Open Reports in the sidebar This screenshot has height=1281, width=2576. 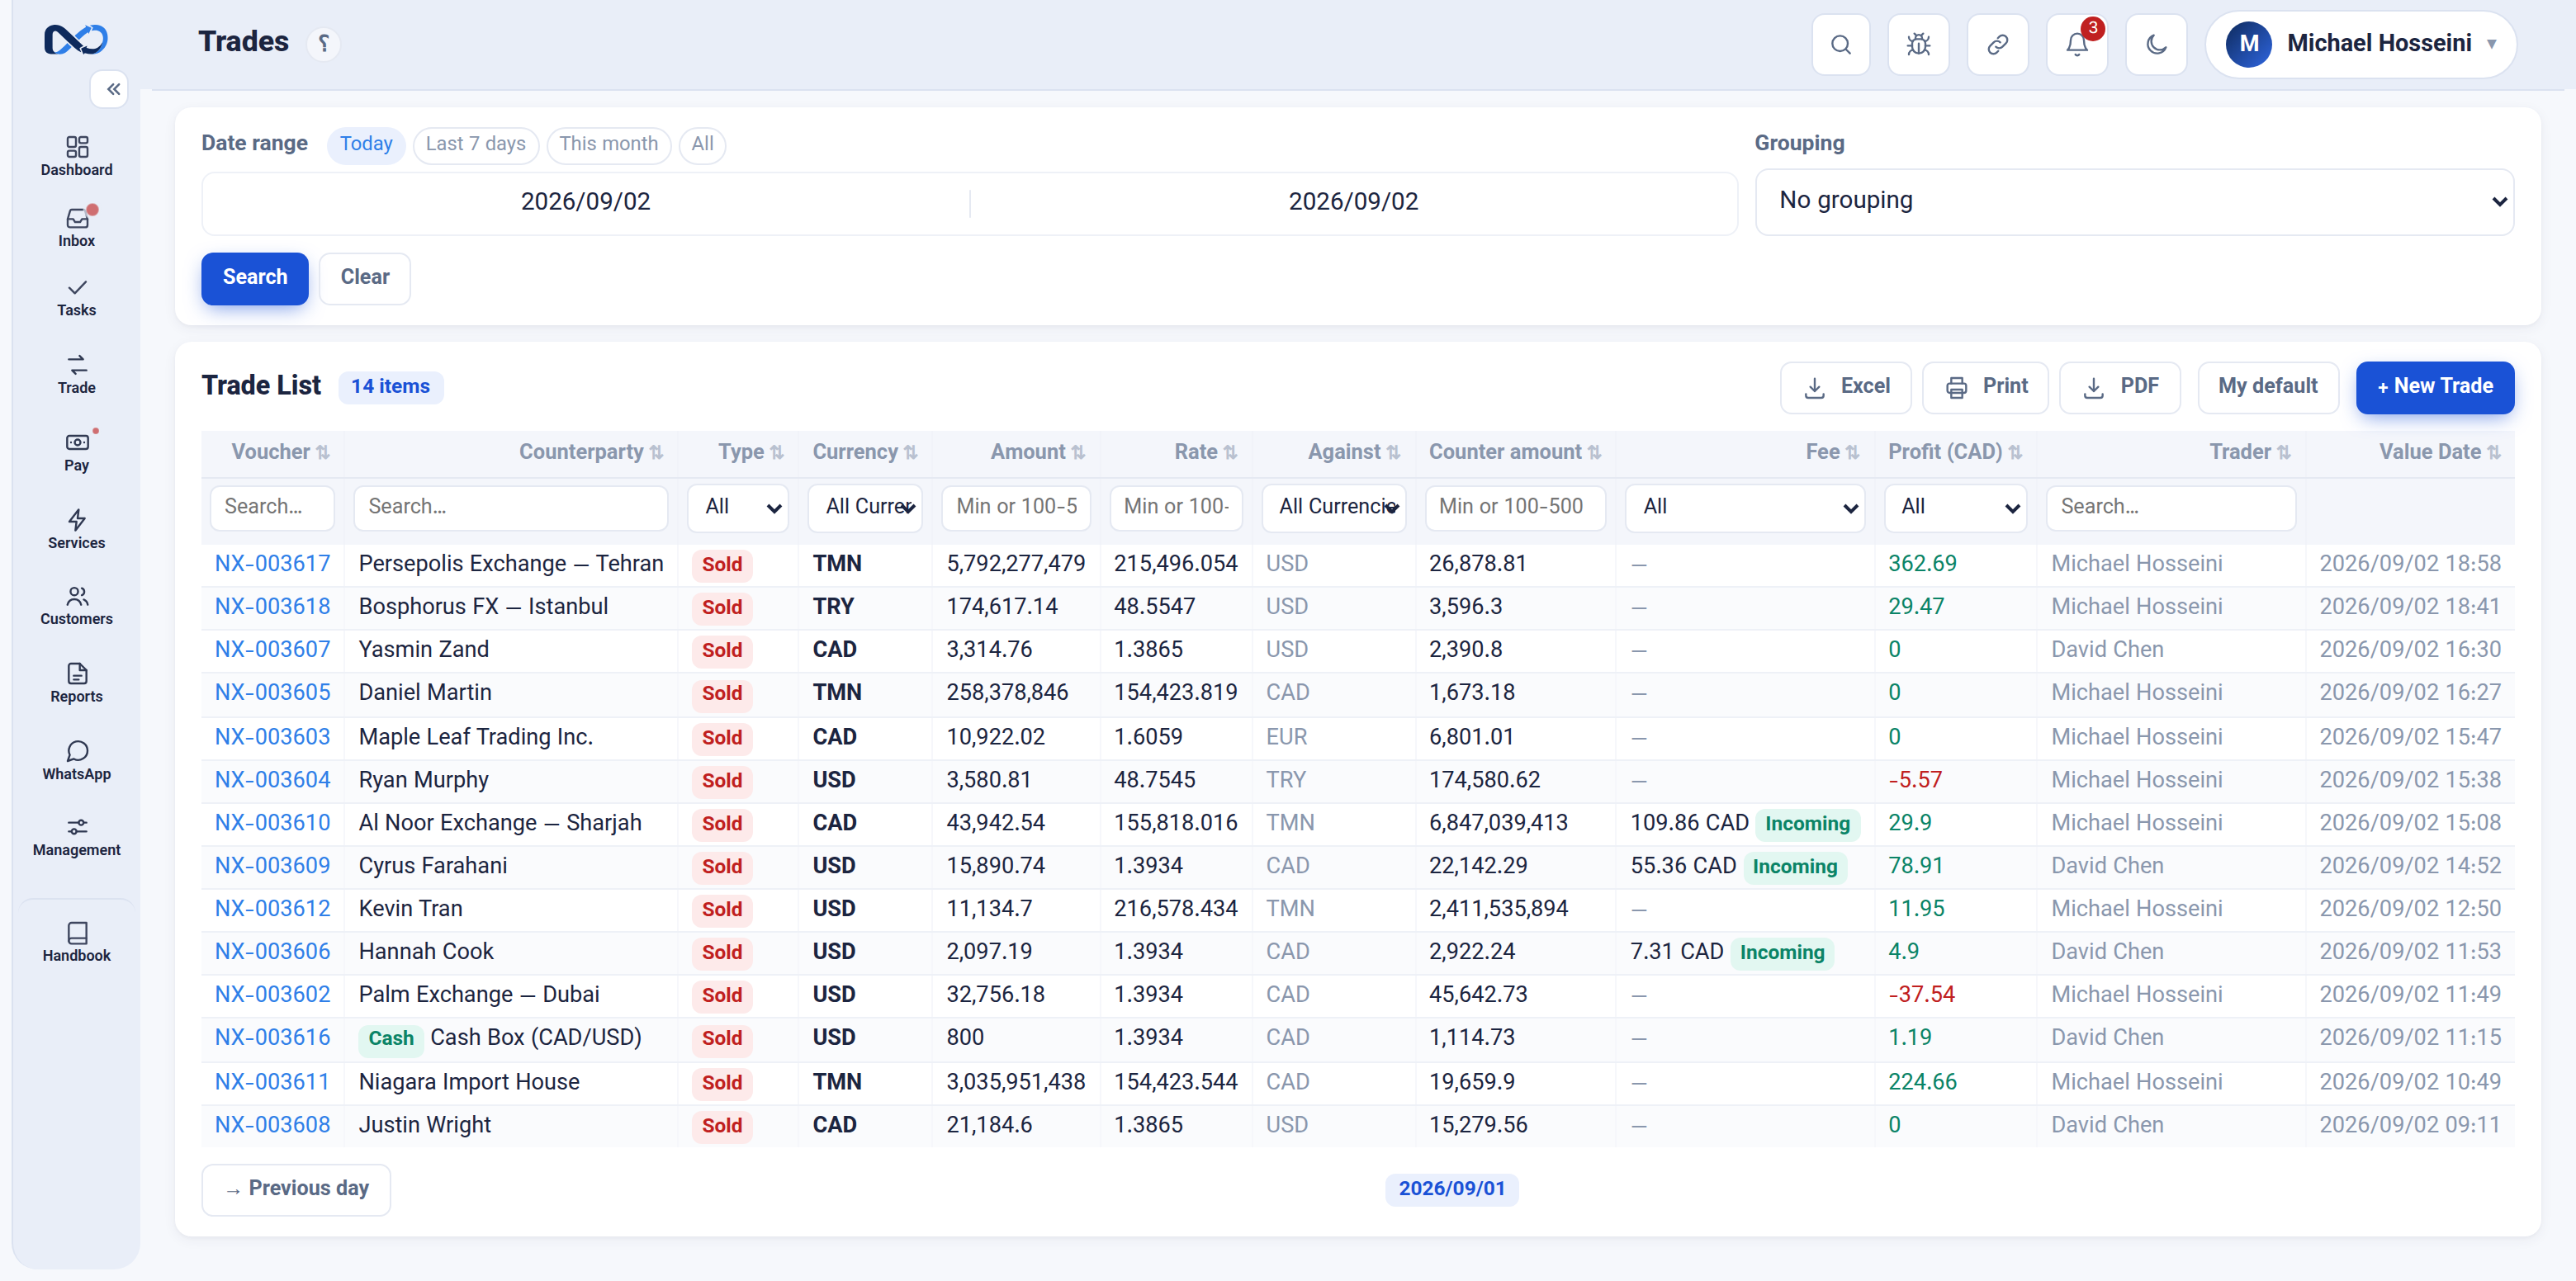(76, 684)
